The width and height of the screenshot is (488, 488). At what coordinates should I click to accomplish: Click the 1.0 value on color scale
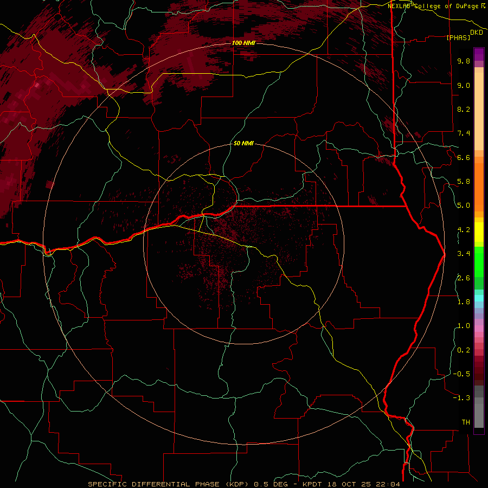(464, 326)
